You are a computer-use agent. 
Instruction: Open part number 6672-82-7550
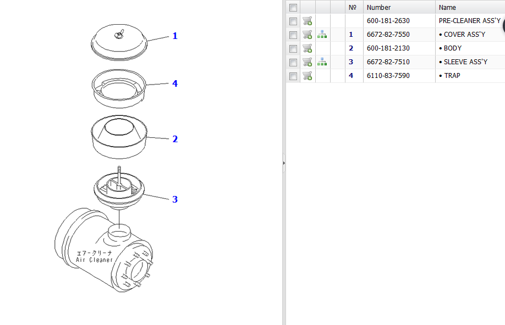[x=388, y=35]
